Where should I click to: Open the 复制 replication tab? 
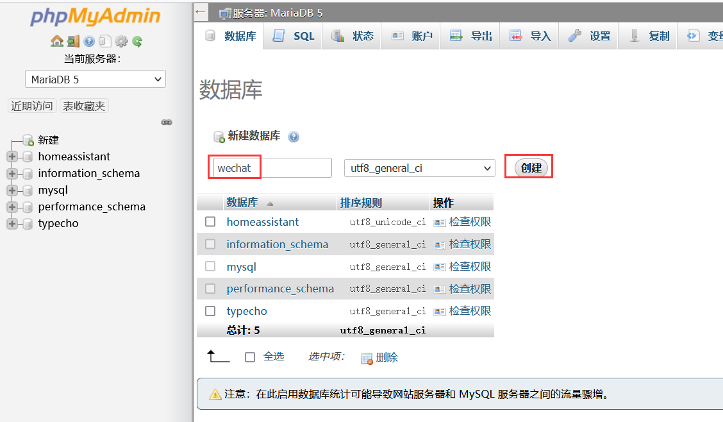coord(648,36)
